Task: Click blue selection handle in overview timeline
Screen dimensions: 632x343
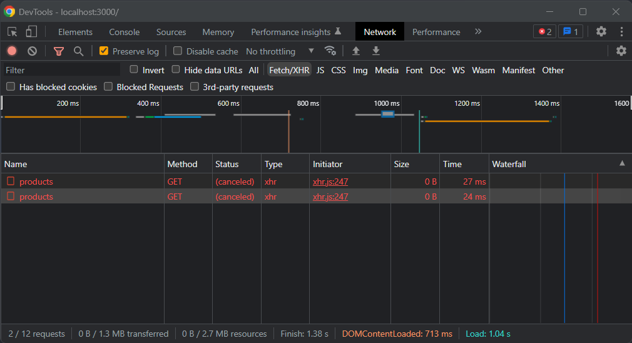Action: click(388, 115)
